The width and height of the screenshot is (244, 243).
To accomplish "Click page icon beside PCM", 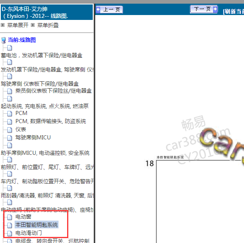I will (9, 114).
